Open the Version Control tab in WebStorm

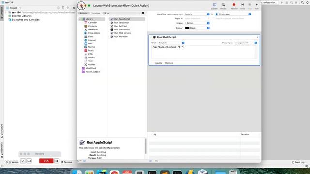click(12, 162)
